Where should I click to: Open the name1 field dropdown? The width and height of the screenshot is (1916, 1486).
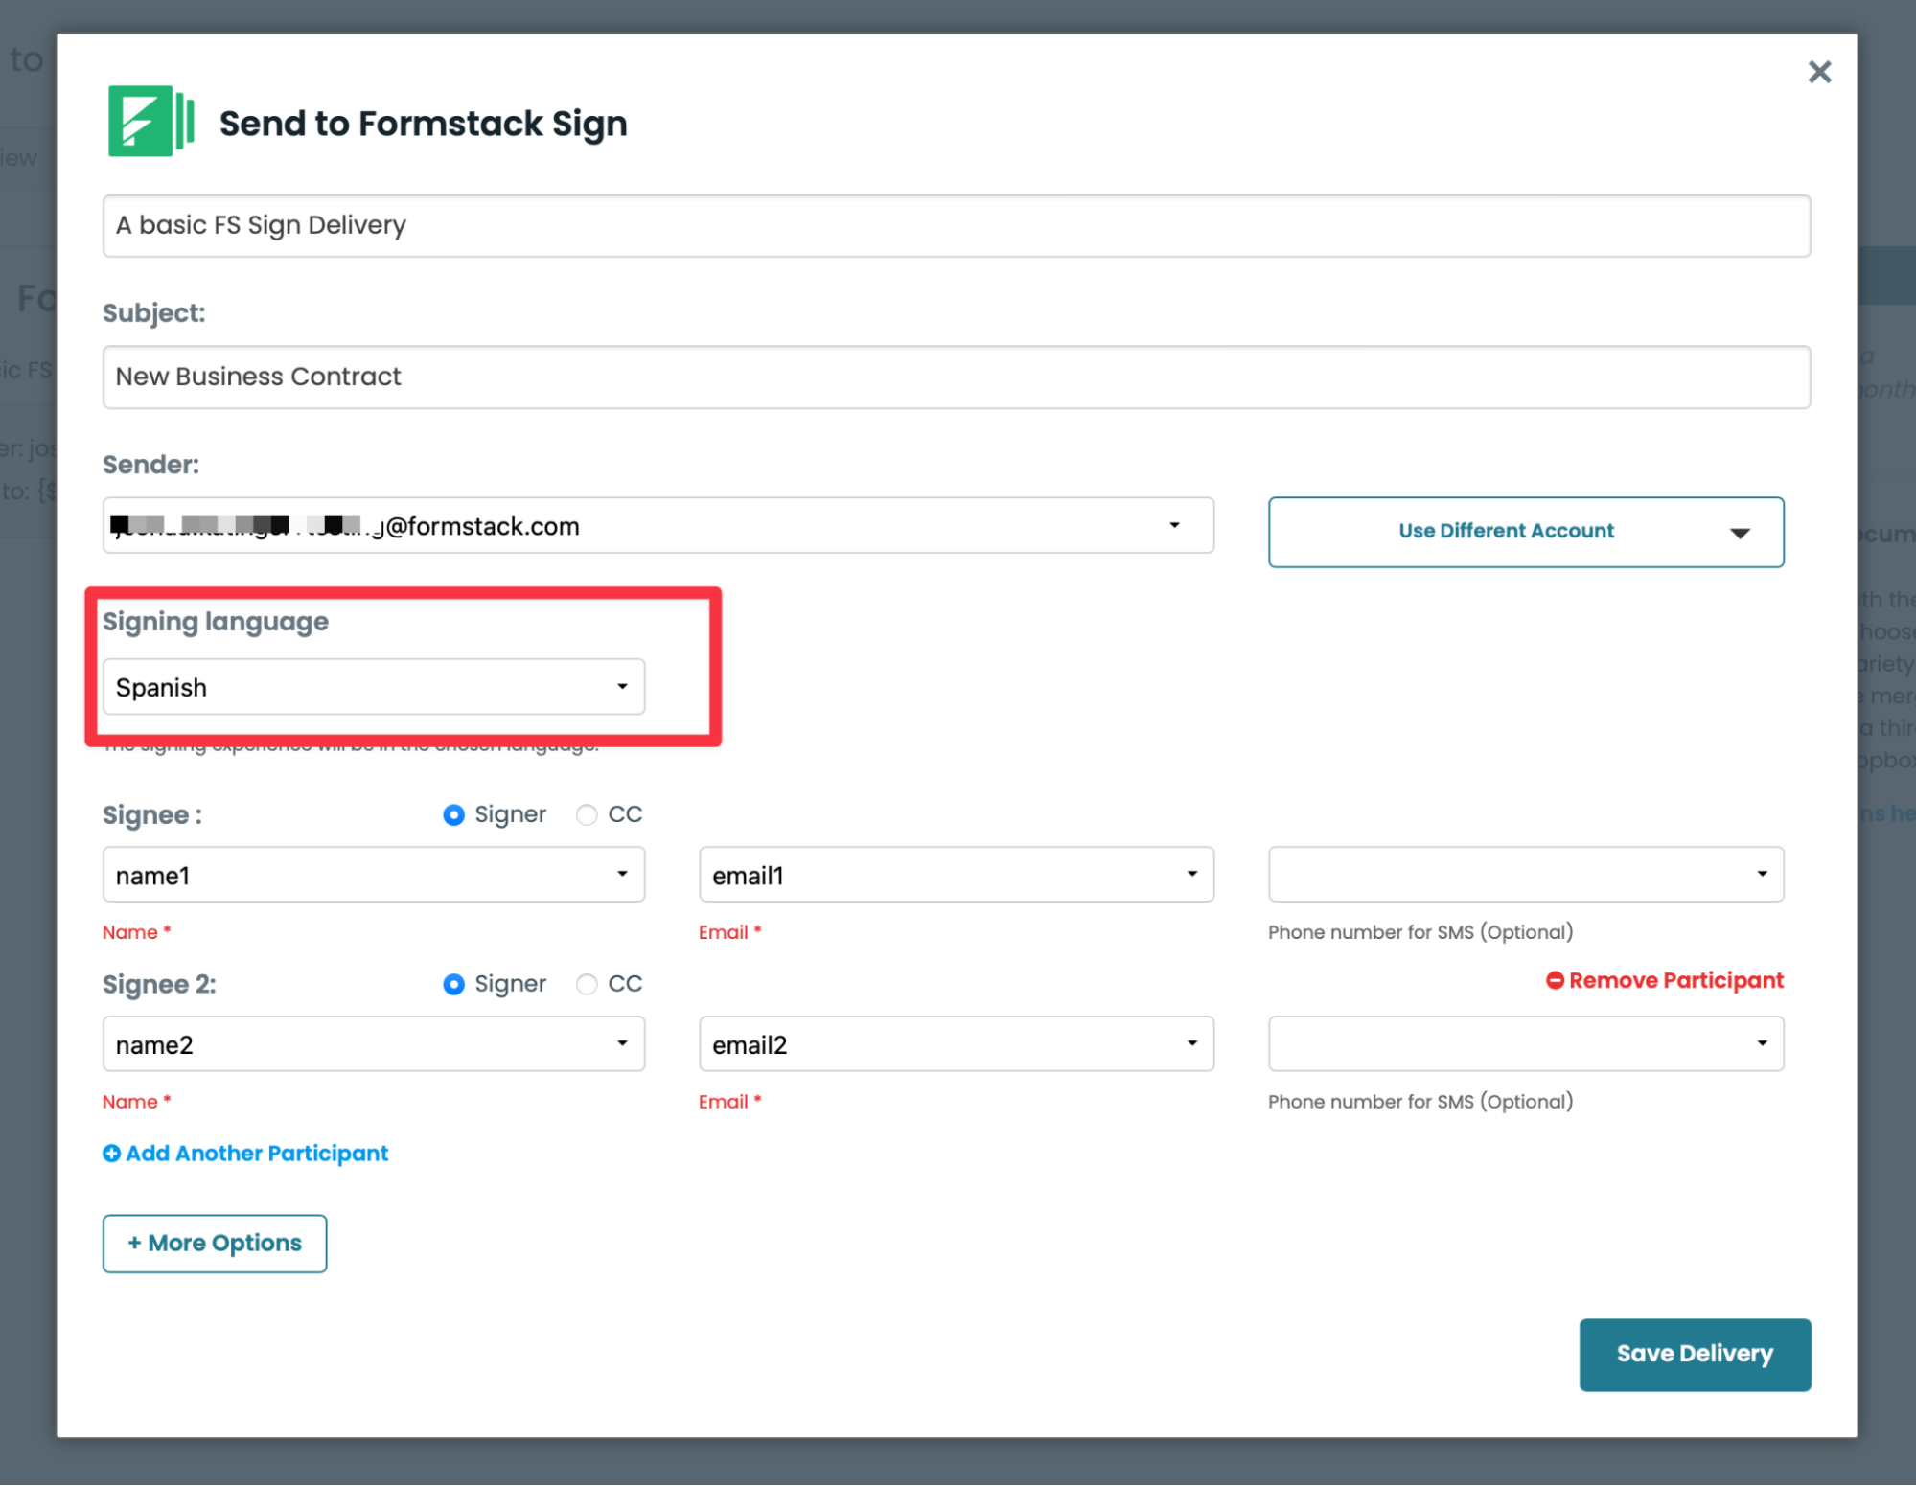(x=373, y=875)
